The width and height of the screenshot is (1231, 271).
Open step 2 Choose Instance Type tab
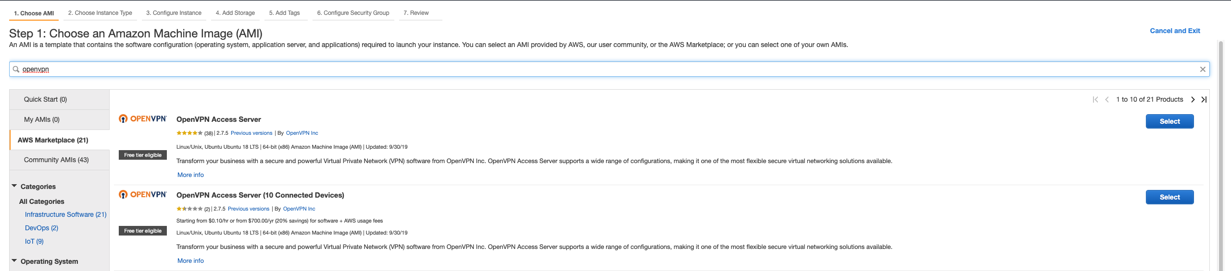[x=100, y=13]
